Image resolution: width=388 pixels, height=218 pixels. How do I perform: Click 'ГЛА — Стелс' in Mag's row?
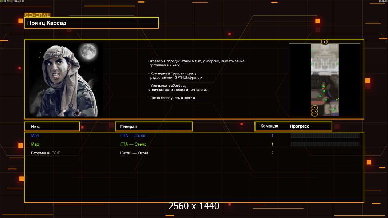[x=133, y=144]
